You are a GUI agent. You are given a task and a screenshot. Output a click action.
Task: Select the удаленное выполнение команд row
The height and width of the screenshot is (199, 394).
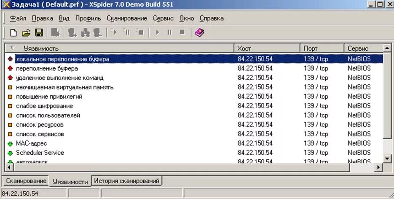pos(194,78)
